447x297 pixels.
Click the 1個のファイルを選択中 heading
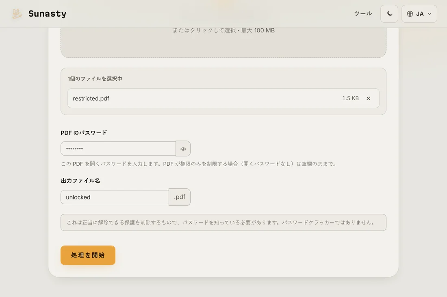click(x=95, y=79)
